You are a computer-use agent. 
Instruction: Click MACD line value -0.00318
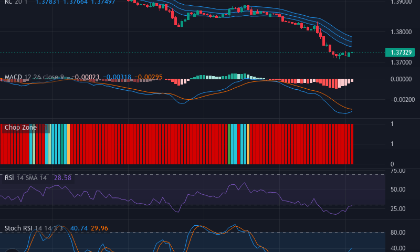[117, 77]
